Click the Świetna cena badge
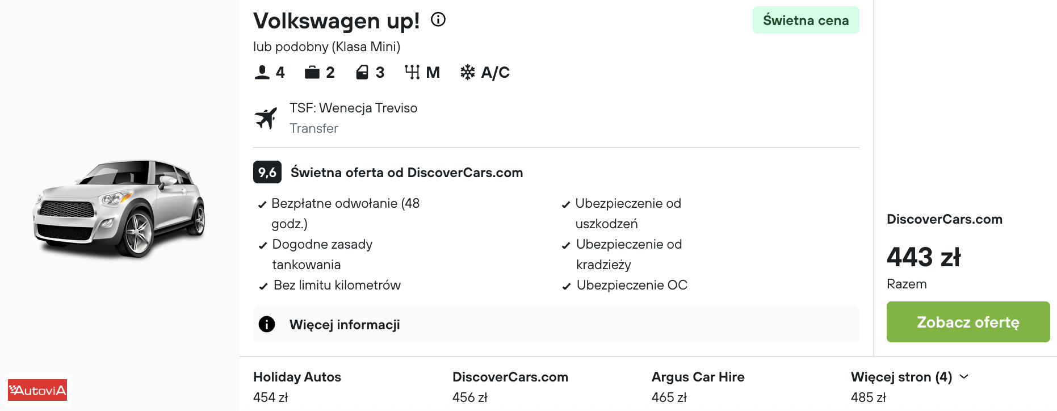Image resolution: width=1057 pixels, height=411 pixels. point(806,20)
